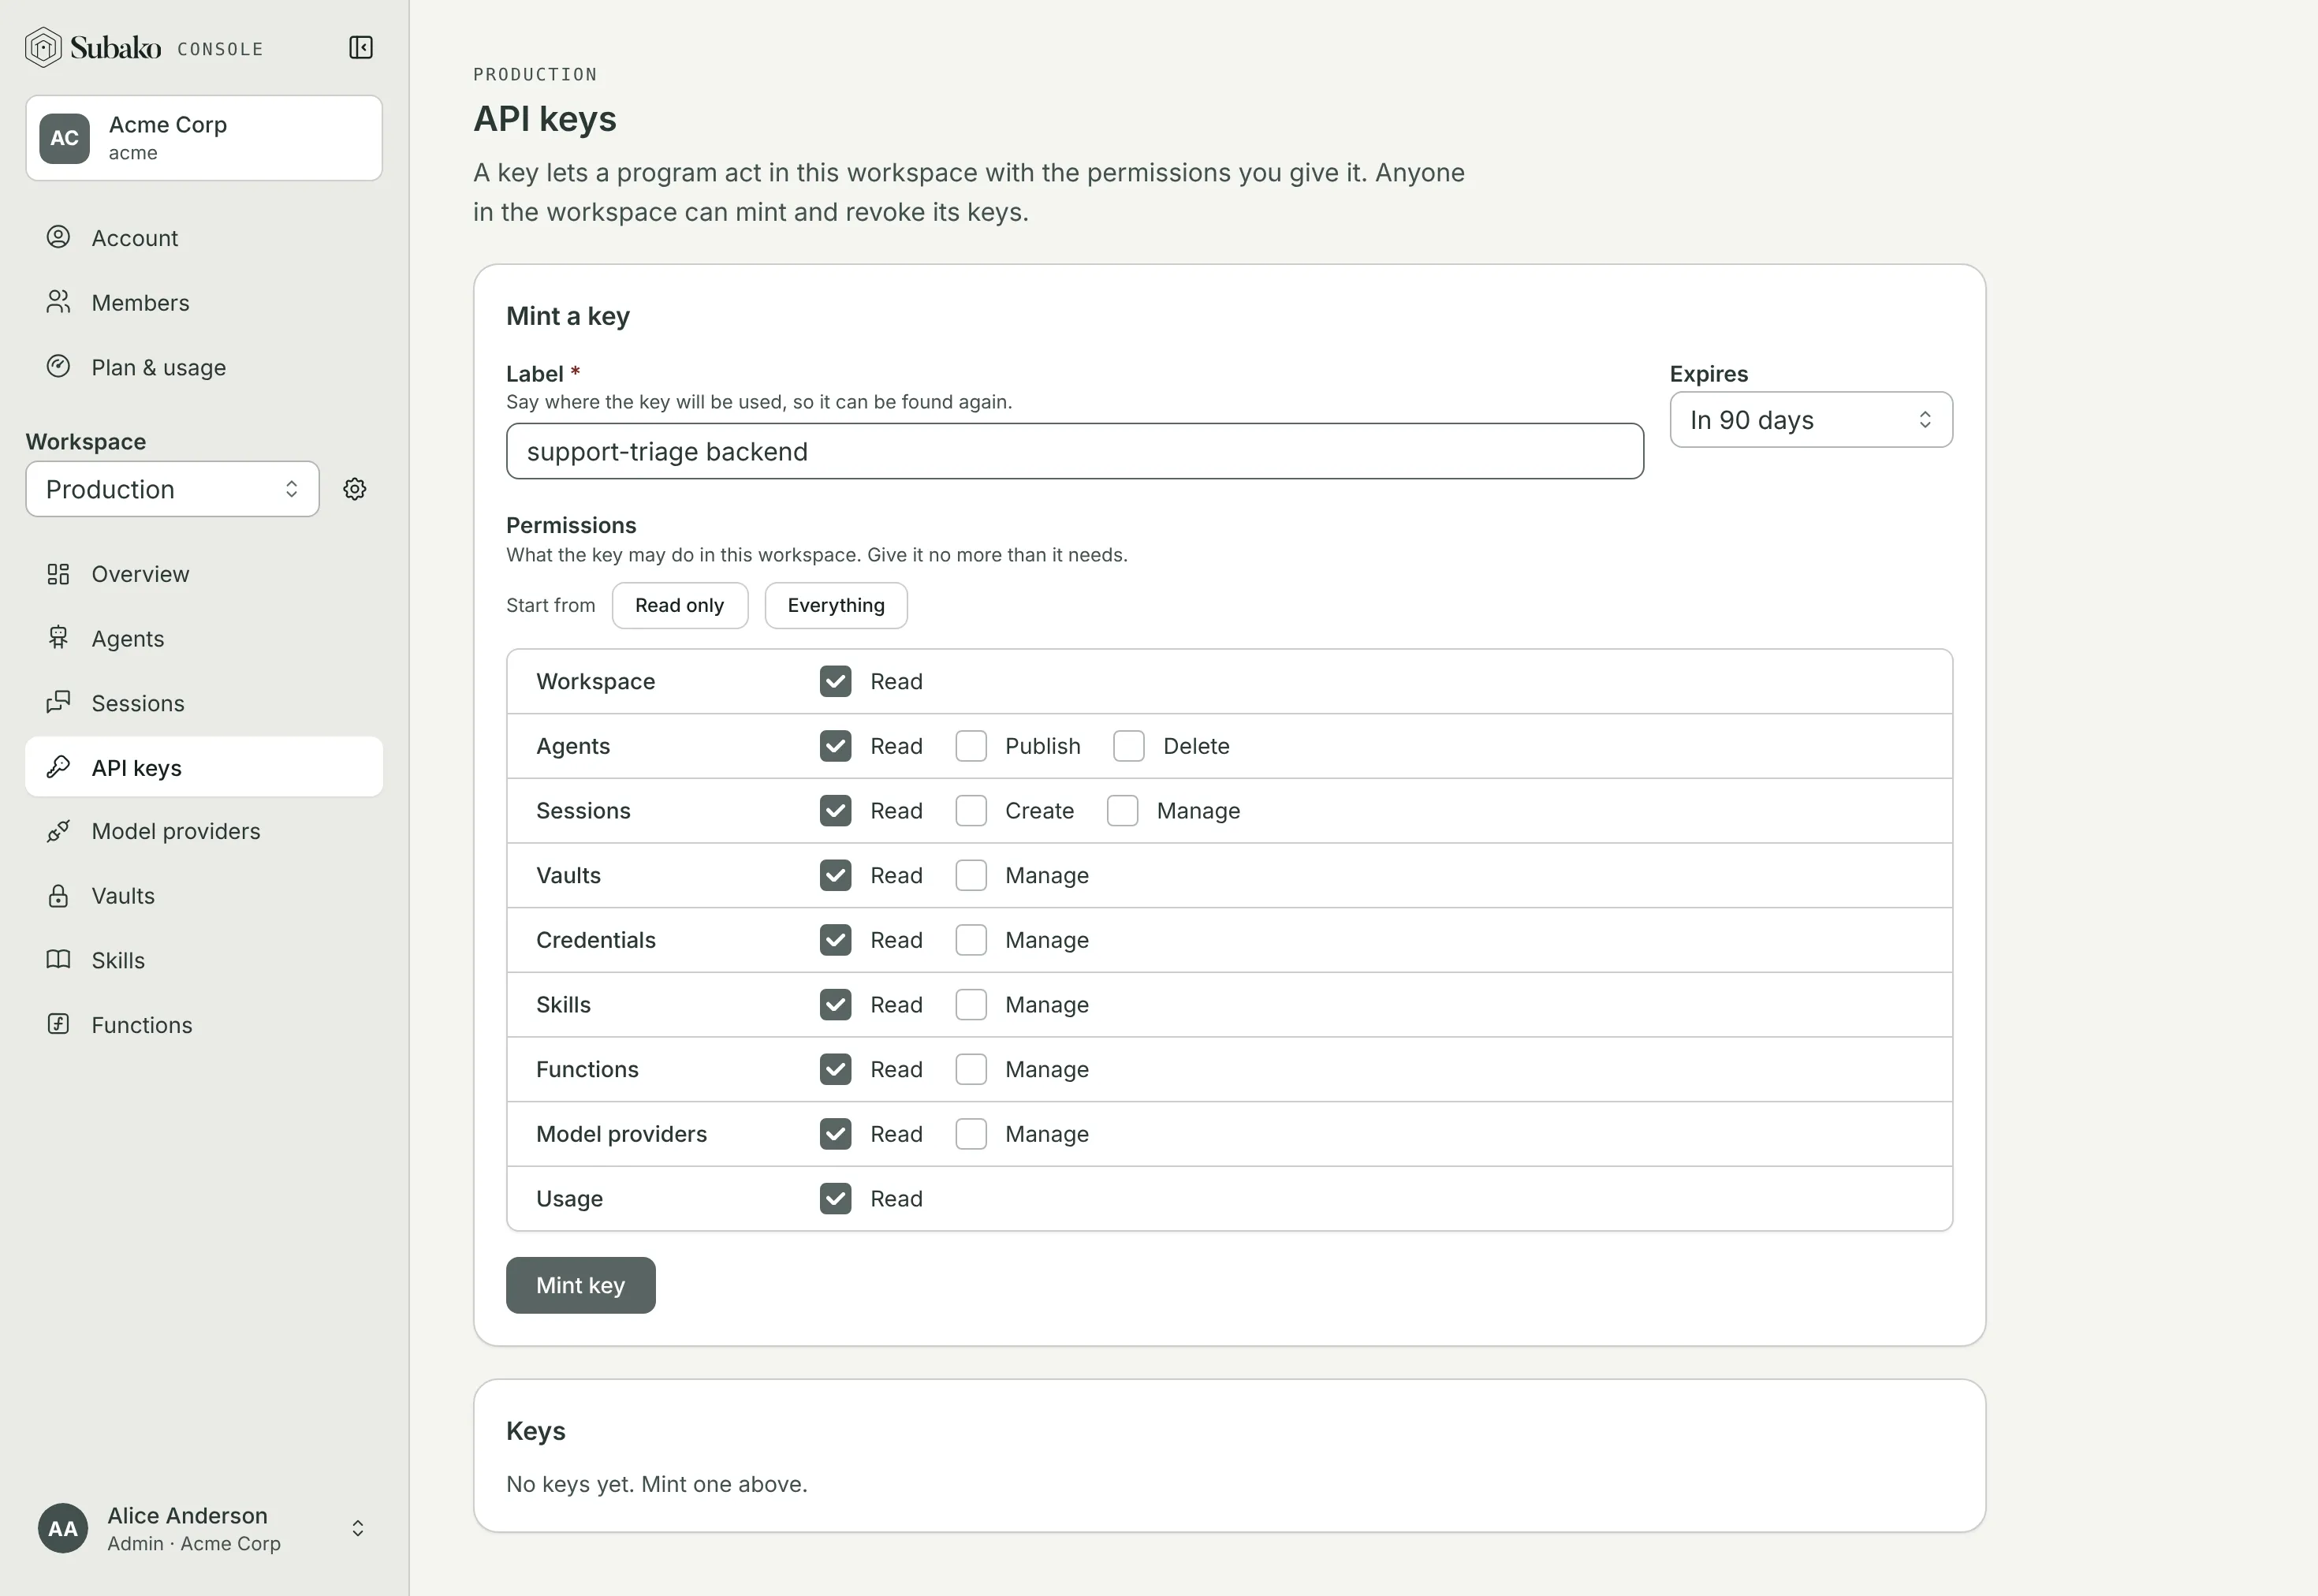Open the Acme Corp organization switcher
The image size is (2318, 1596).
point(204,138)
